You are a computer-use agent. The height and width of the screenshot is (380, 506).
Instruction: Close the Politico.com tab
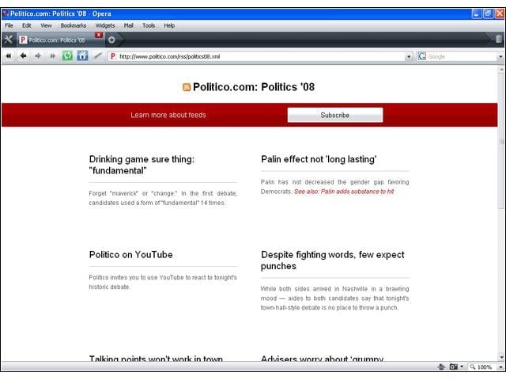pyautogui.click(x=99, y=35)
